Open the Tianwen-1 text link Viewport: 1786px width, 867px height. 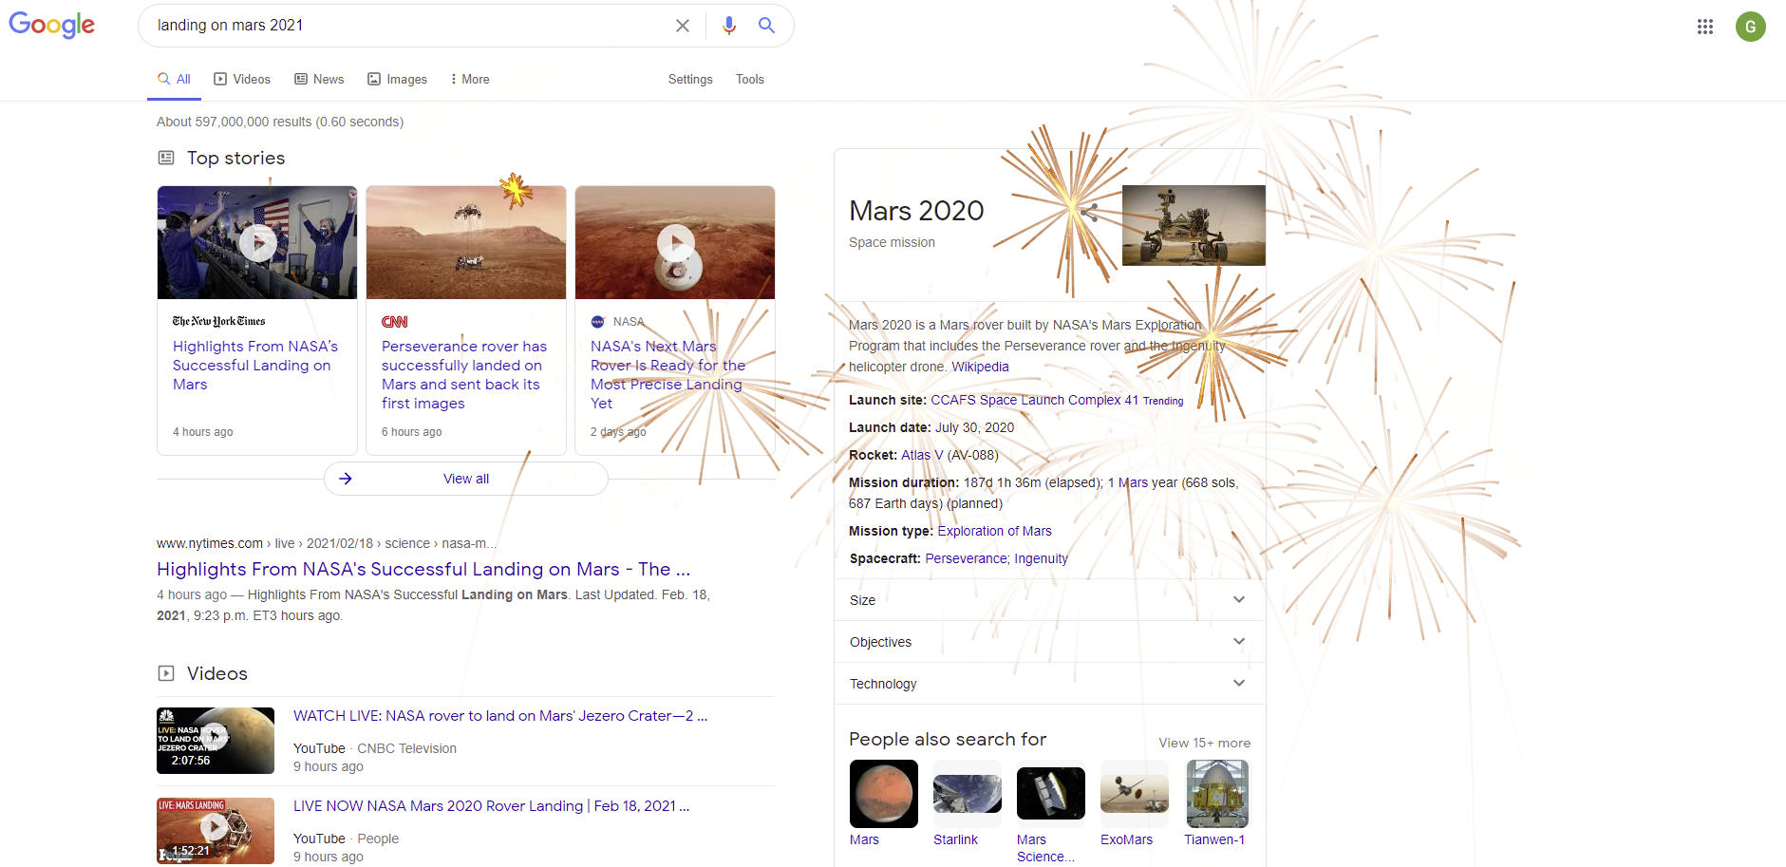pos(1214,839)
